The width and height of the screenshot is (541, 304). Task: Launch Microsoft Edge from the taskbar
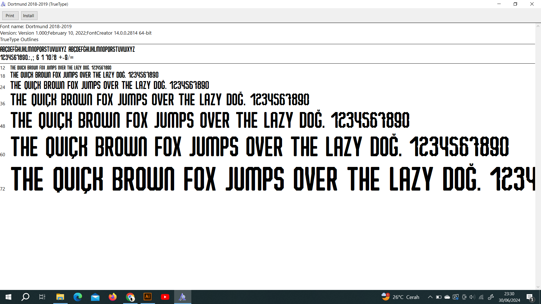point(77,297)
